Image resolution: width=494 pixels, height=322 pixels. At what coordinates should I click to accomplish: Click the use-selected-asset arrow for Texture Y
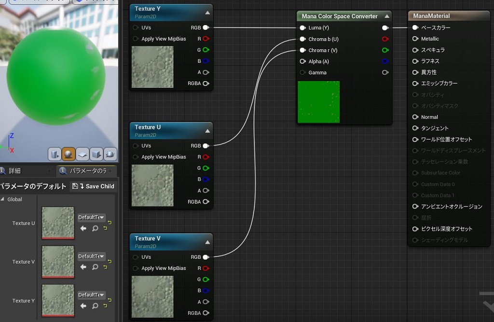coord(83,305)
